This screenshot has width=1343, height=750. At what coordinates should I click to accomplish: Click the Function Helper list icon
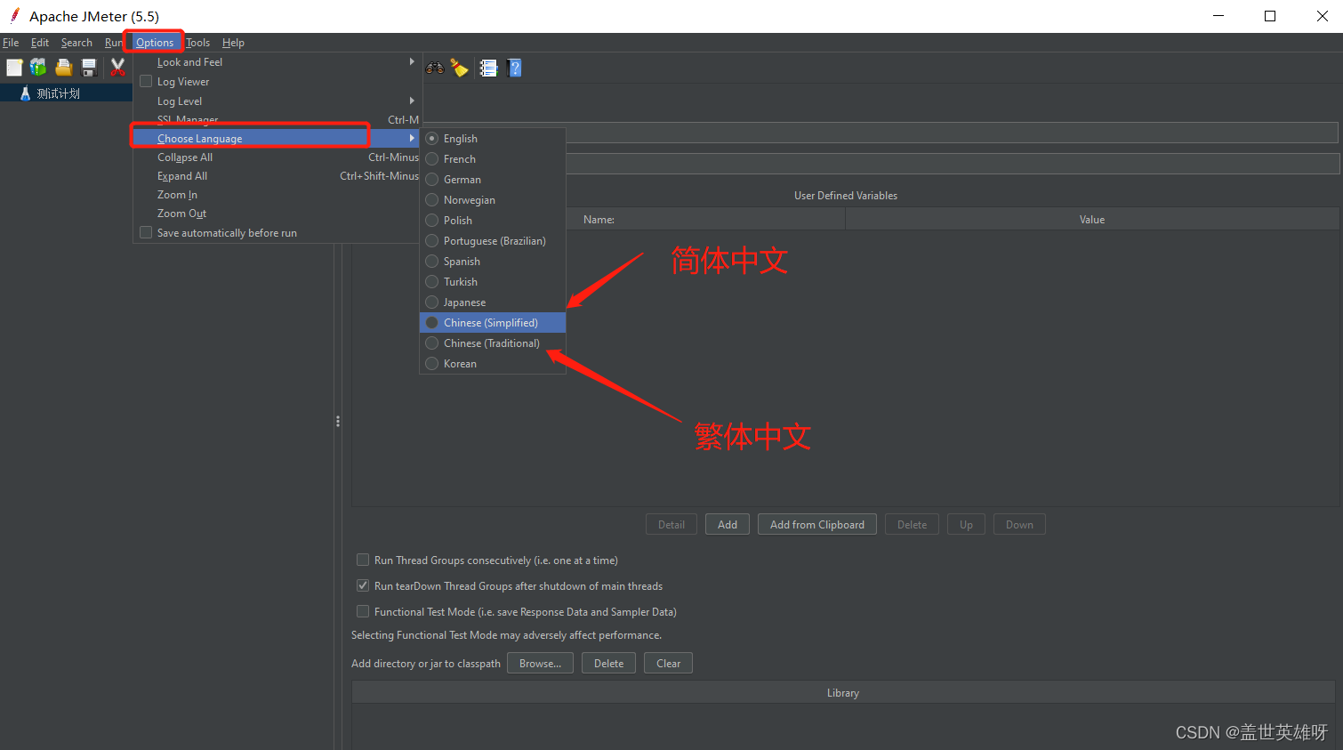pos(488,68)
